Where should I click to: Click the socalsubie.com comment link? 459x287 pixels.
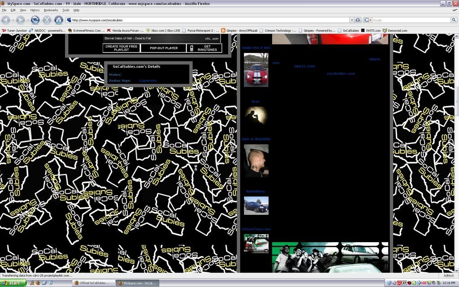coord(341,74)
